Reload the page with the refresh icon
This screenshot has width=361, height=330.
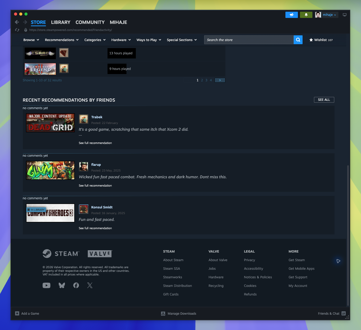point(17,30)
